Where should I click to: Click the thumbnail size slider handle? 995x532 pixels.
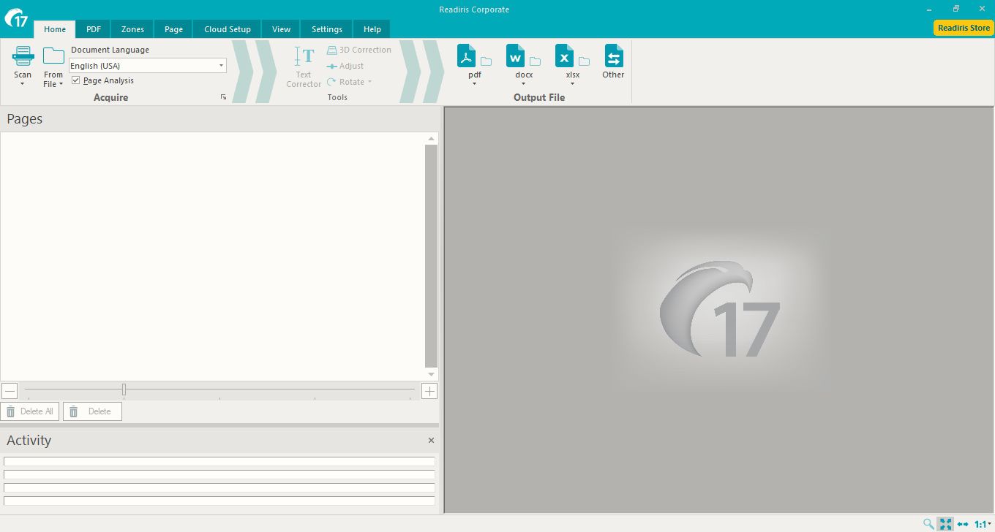[x=124, y=389]
